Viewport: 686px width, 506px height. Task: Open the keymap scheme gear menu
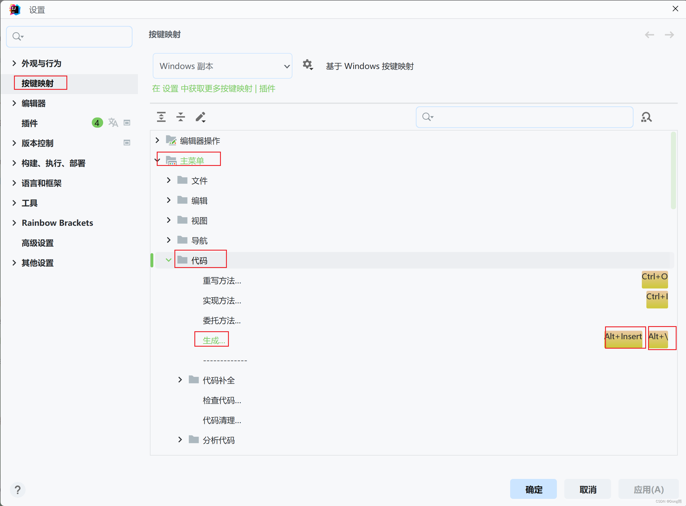(x=308, y=65)
